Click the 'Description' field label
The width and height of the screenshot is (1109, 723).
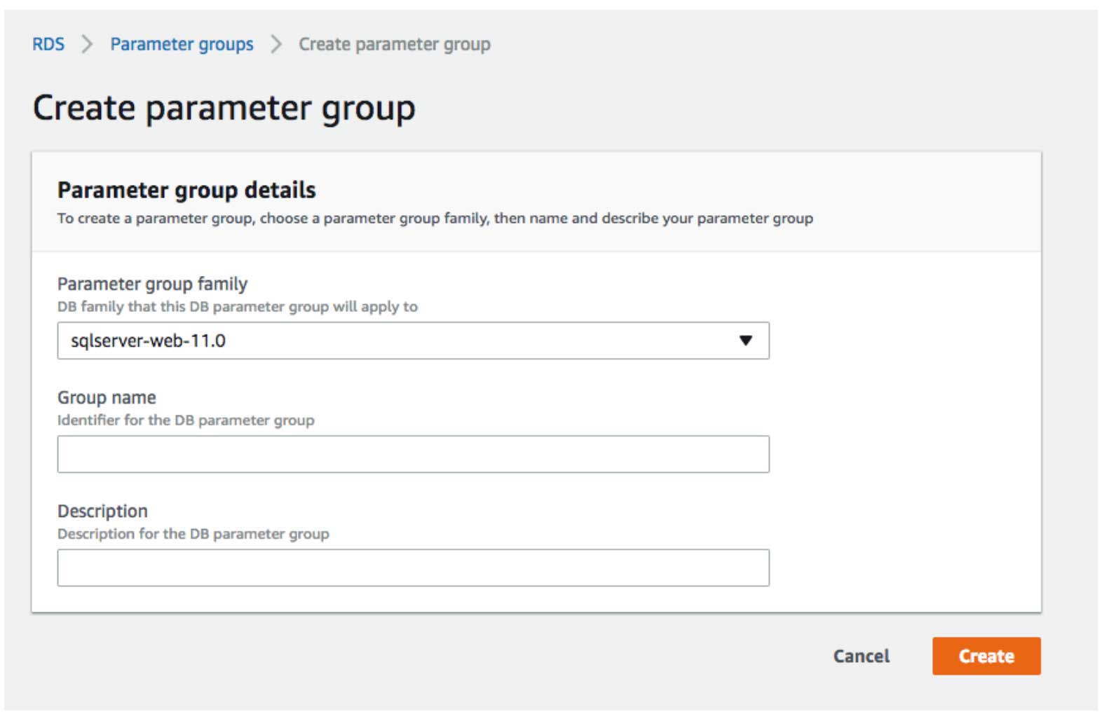click(102, 511)
